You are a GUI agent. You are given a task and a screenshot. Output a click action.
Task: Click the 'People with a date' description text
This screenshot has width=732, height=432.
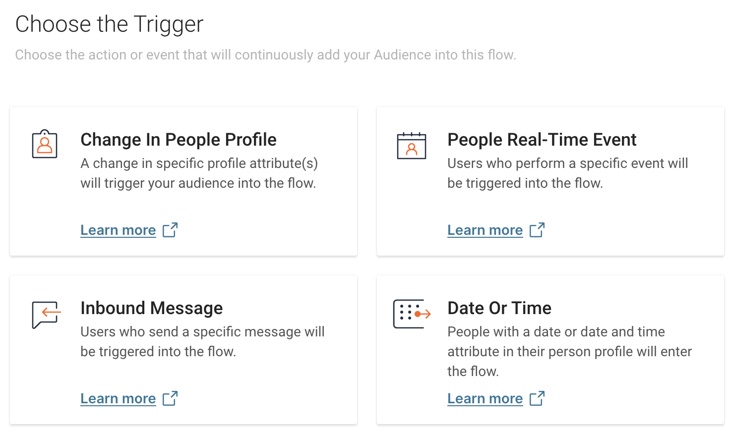569,351
